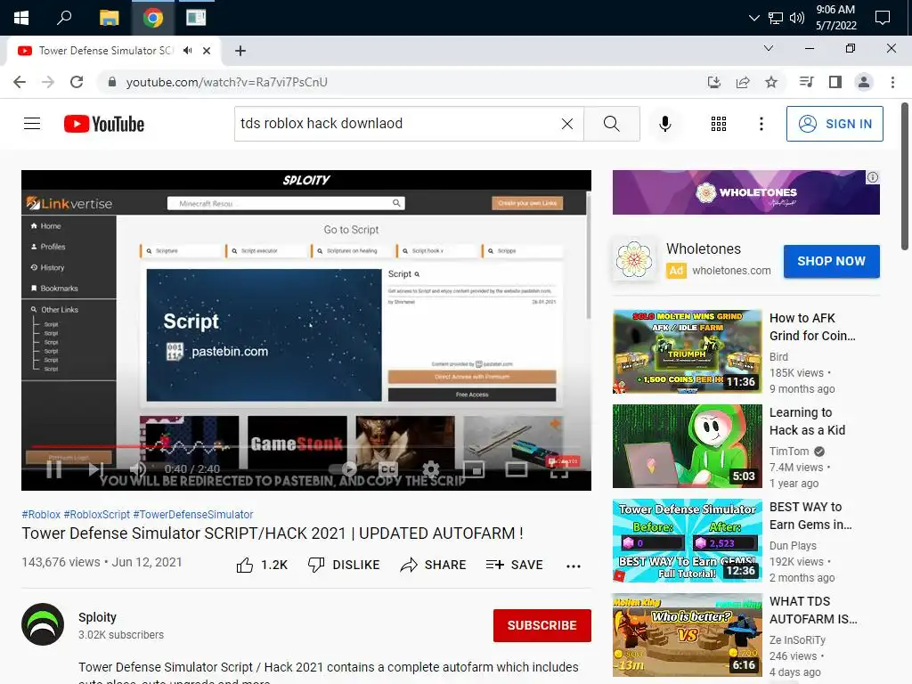The image size is (912, 684).
Task: Enter fullscreen in video player
Action: [559, 470]
